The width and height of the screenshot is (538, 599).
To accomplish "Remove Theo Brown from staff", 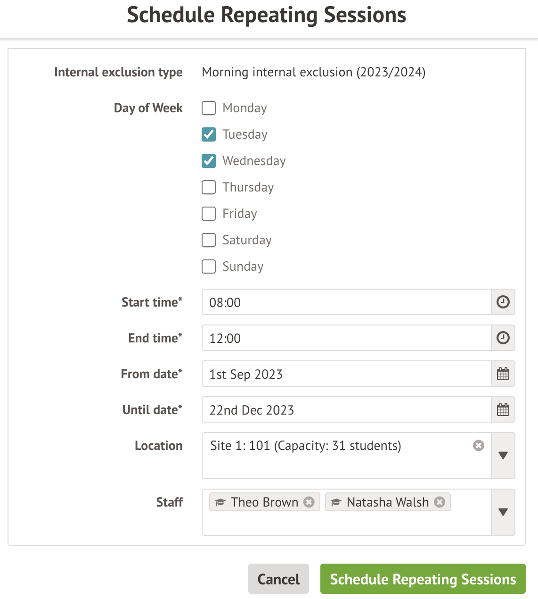I will (x=309, y=502).
